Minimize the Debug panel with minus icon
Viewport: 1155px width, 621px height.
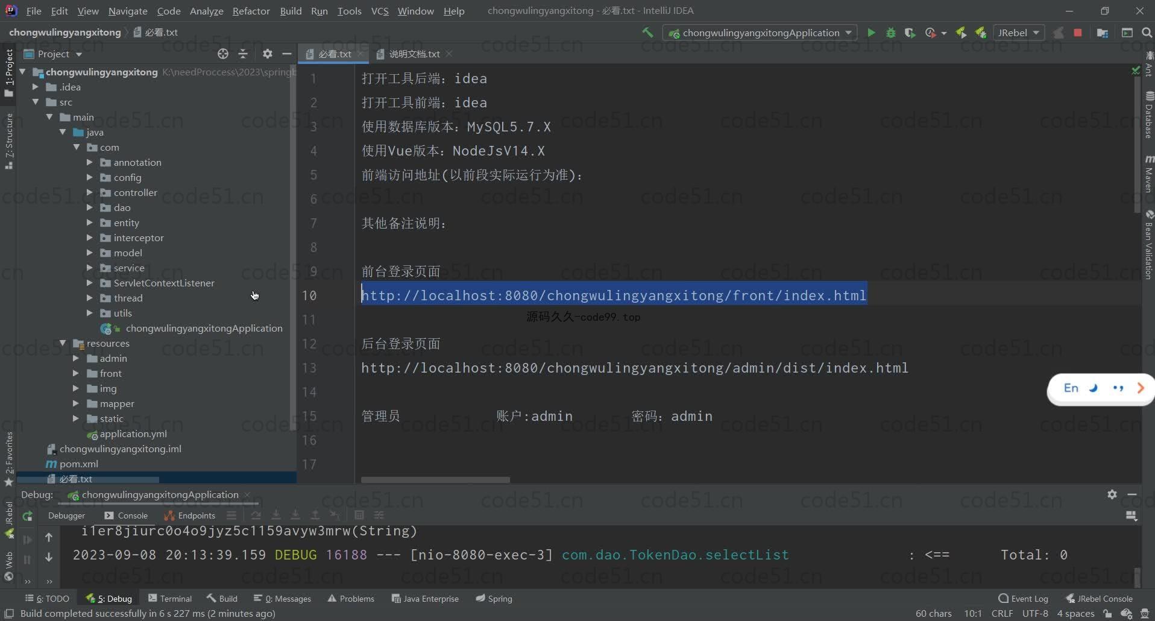pyautogui.click(x=1132, y=494)
